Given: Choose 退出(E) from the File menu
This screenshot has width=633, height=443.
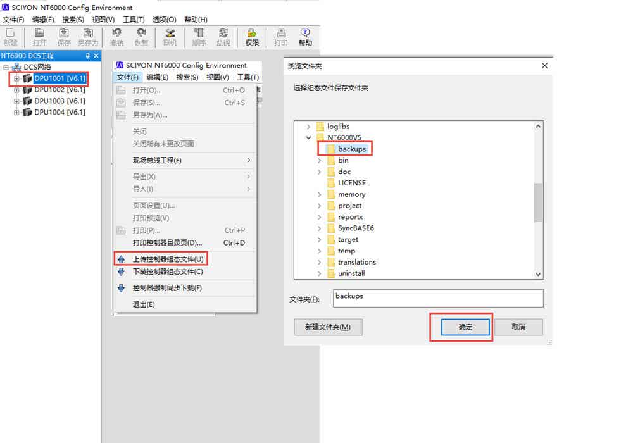Looking at the screenshot, I should pyautogui.click(x=185, y=304).
